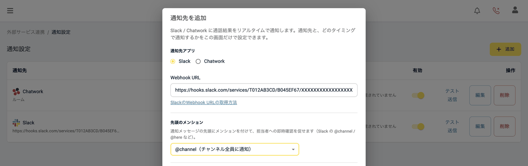
Task: Click the Slack webhook URL text in the table
Action: 66,130
